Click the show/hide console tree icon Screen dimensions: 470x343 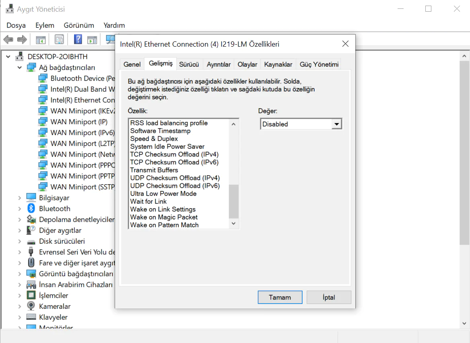pos(41,39)
